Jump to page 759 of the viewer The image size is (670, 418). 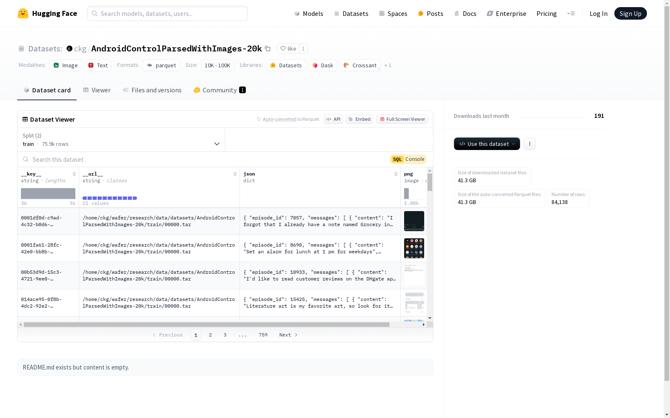click(x=263, y=335)
